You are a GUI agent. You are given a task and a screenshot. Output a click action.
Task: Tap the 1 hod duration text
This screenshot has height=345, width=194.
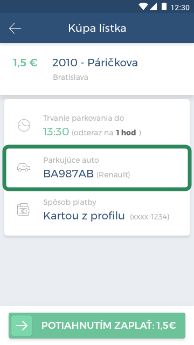[126, 133]
